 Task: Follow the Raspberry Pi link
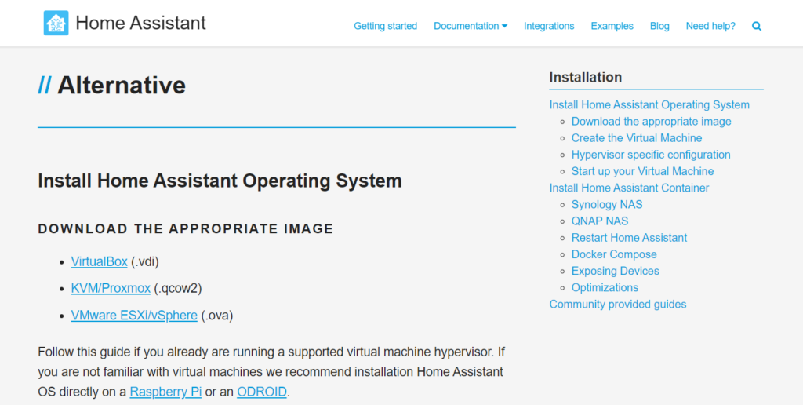tap(165, 392)
